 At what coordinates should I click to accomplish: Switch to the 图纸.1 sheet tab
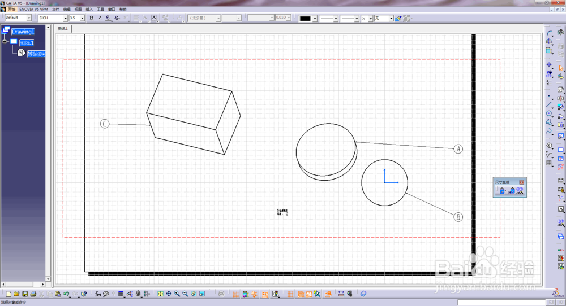tap(63, 29)
